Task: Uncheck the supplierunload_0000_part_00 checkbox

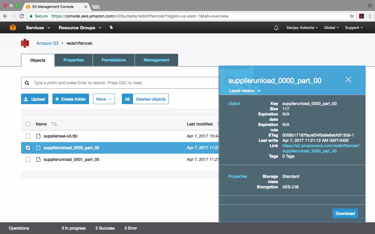Action: pos(28,148)
